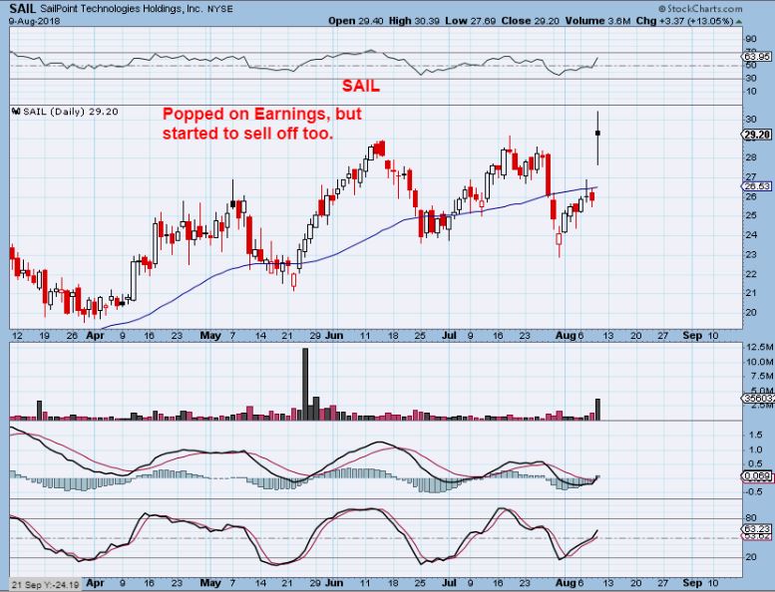Image resolution: width=775 pixels, height=592 pixels.
Task: Click 'May' on the price panel date axis
Action: click(x=210, y=336)
